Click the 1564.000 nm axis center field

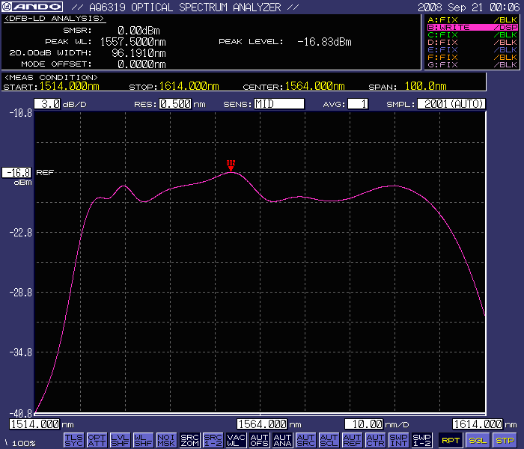pos(262,424)
